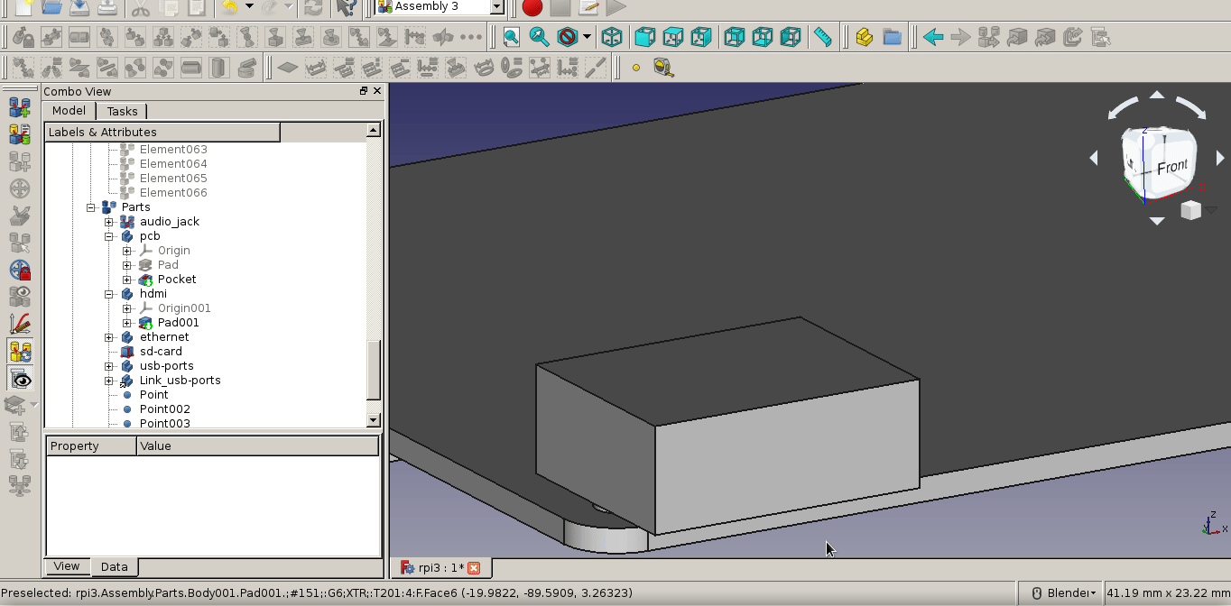Image resolution: width=1231 pixels, height=606 pixels.
Task: Collapse the pcb tree node
Action: (109, 235)
